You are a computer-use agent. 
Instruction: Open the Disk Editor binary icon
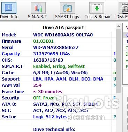click(123, 8)
